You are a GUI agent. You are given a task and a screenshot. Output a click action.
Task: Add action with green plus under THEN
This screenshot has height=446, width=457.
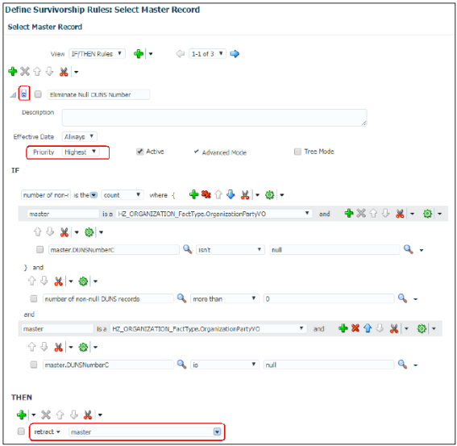click(x=22, y=415)
